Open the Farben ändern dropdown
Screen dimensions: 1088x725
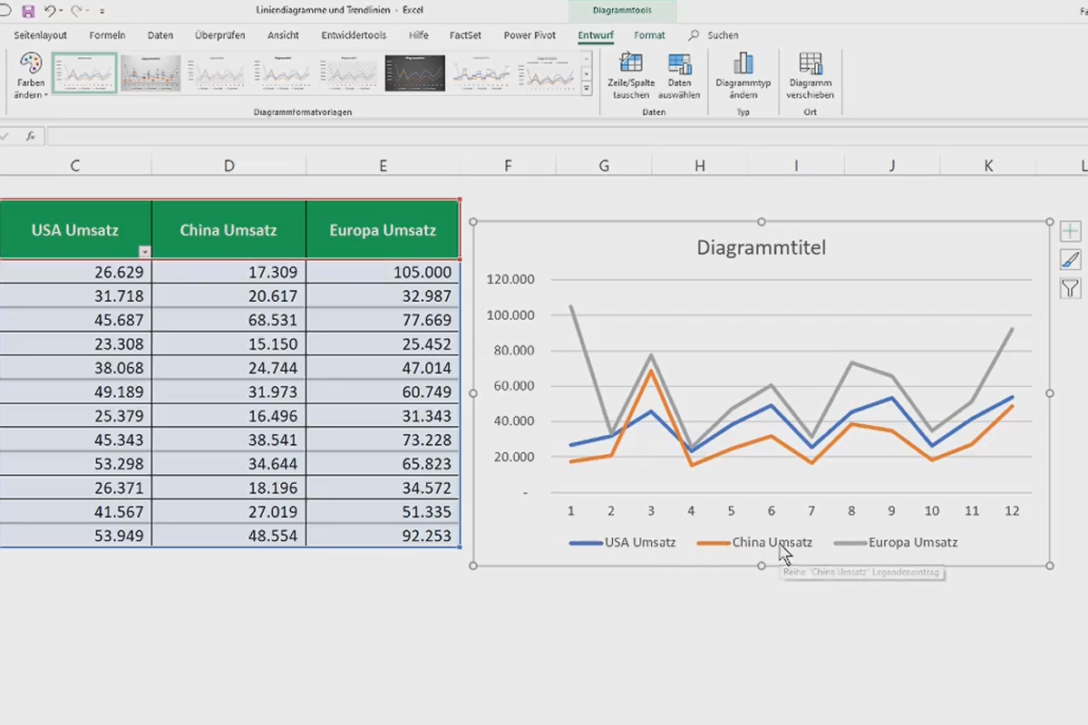click(x=30, y=74)
